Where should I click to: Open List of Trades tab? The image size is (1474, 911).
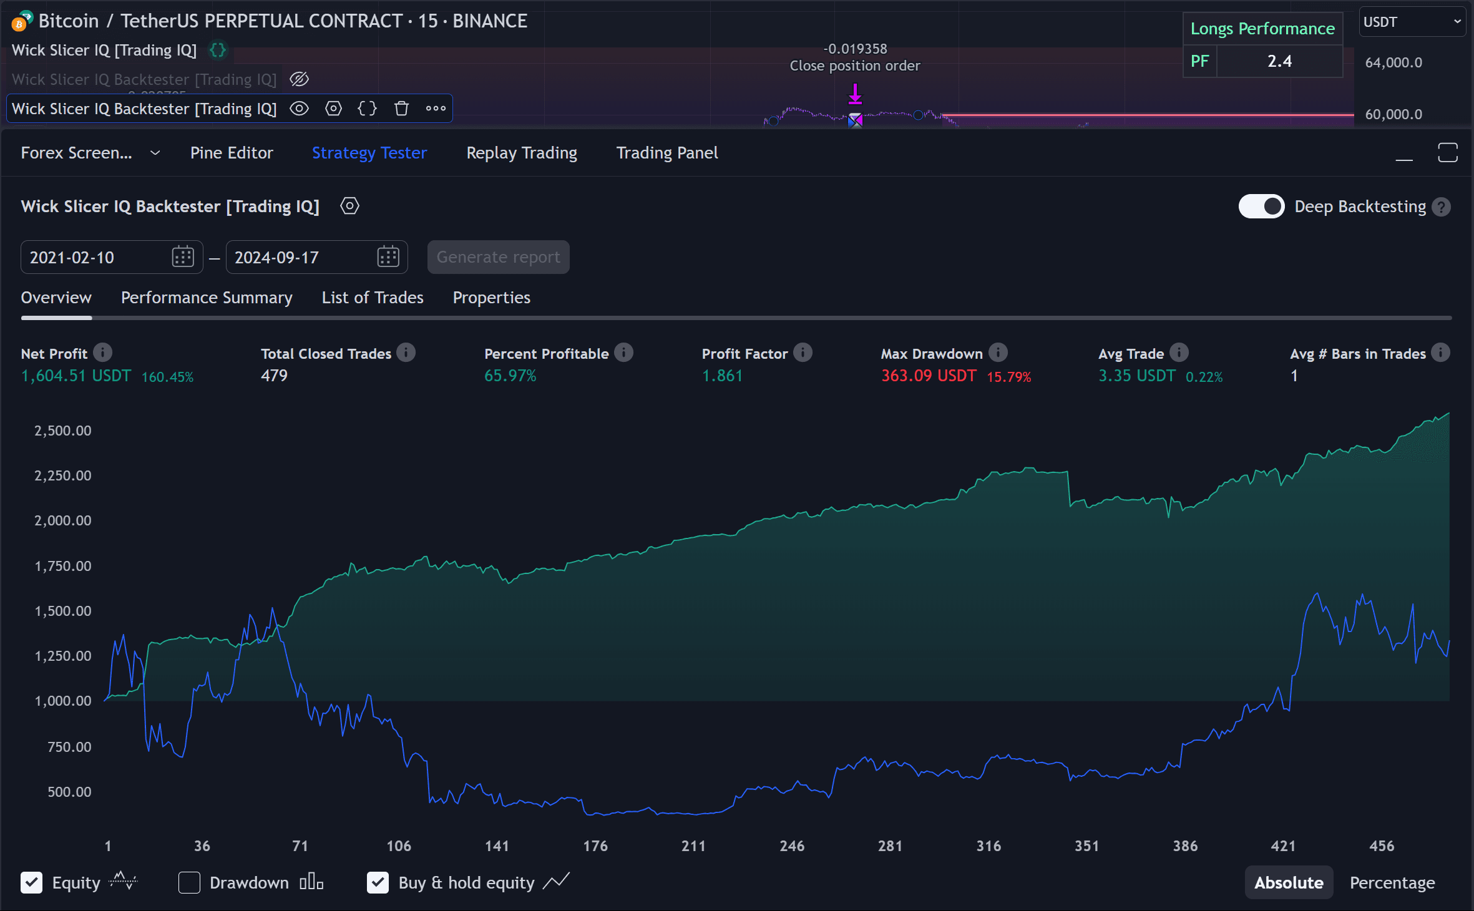click(373, 298)
